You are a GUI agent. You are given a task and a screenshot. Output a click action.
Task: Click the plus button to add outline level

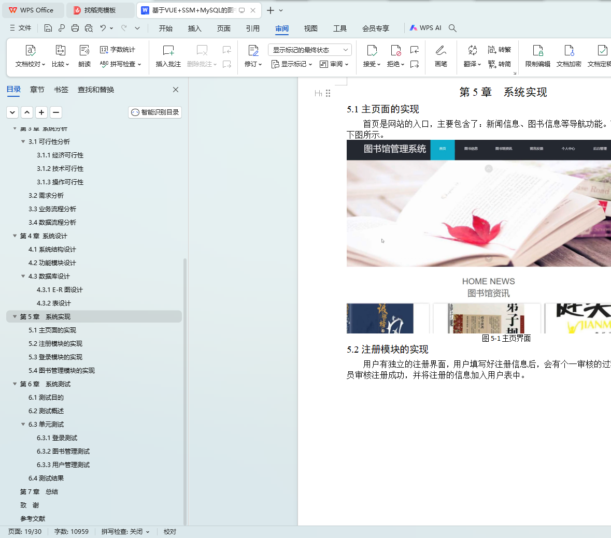pyautogui.click(x=41, y=112)
